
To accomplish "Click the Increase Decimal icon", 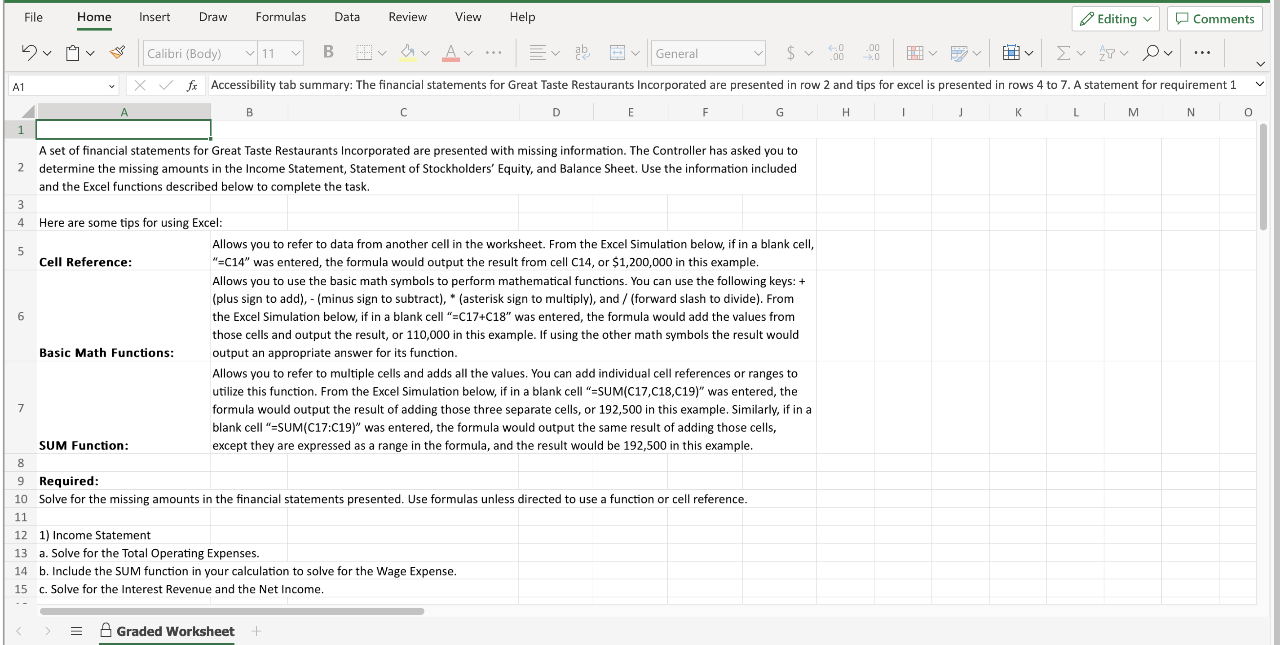I will (x=836, y=53).
